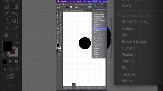This screenshot has width=163, height=91.
Task: Close the Untitled-1 document tab
Action: 64,10
